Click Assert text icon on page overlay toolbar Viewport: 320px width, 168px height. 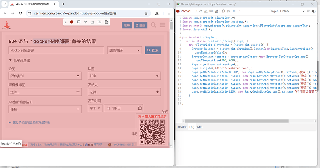click(93, 22)
